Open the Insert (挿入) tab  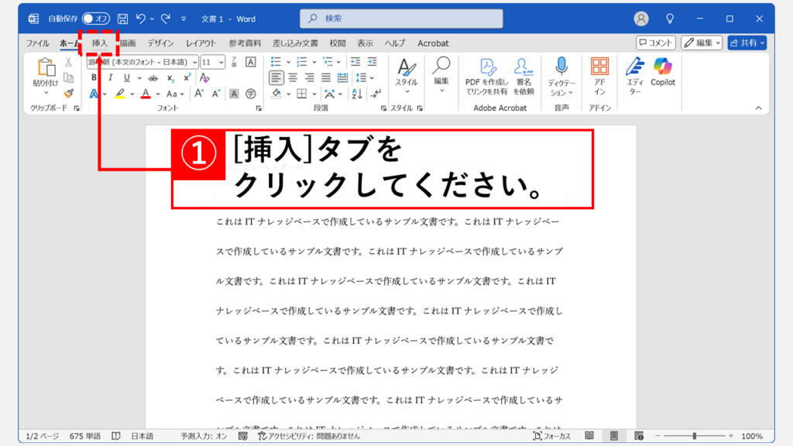click(x=99, y=43)
